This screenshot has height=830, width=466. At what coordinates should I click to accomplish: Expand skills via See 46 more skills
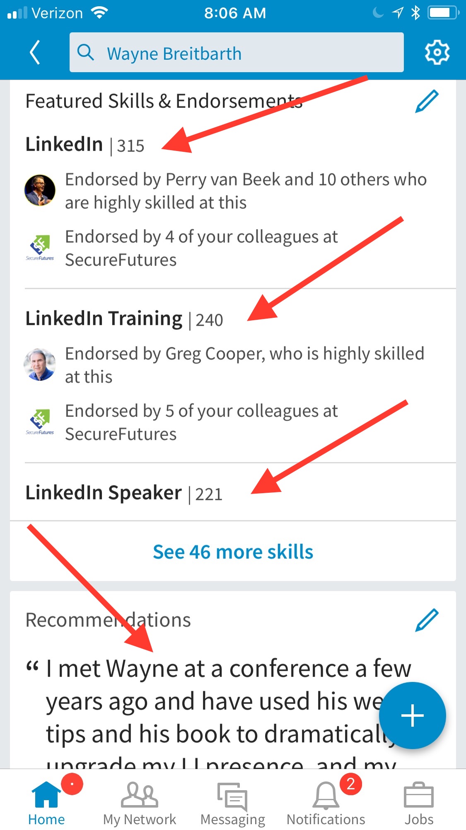click(x=233, y=552)
